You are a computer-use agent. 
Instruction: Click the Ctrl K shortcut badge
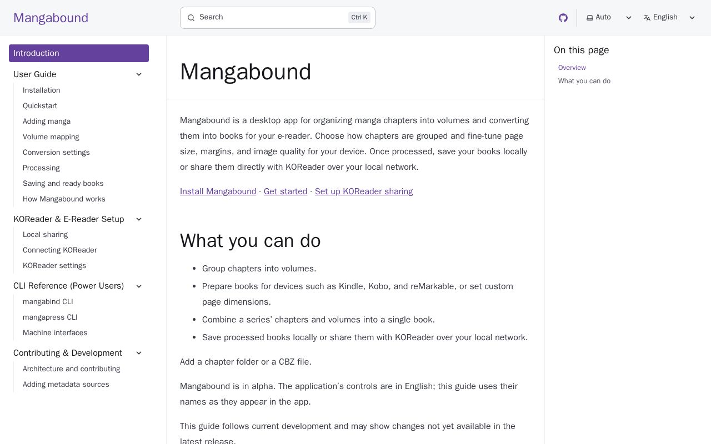(359, 18)
